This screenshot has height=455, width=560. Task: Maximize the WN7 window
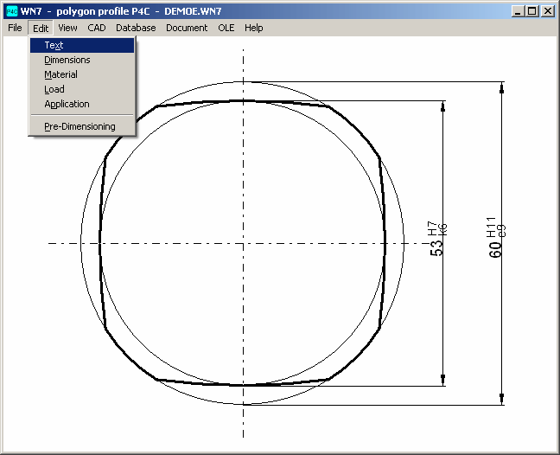pyautogui.click(x=531, y=11)
